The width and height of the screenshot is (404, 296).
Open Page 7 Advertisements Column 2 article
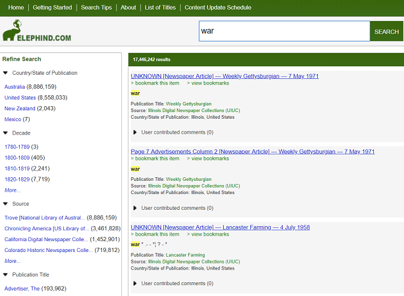pos(253,152)
